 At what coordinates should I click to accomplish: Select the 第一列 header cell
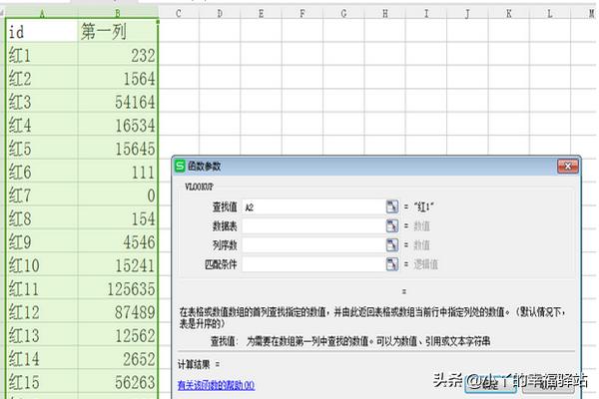[118, 33]
